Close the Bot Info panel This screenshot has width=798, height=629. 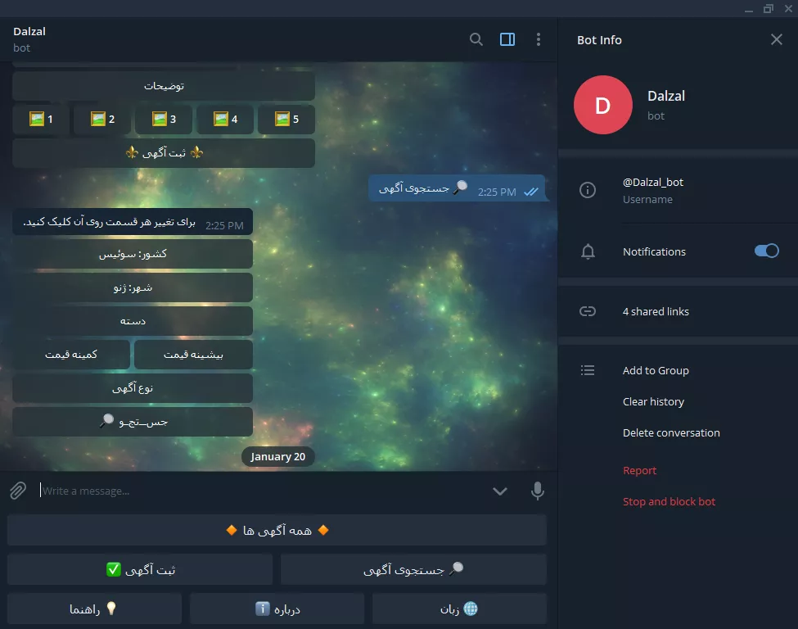776,39
